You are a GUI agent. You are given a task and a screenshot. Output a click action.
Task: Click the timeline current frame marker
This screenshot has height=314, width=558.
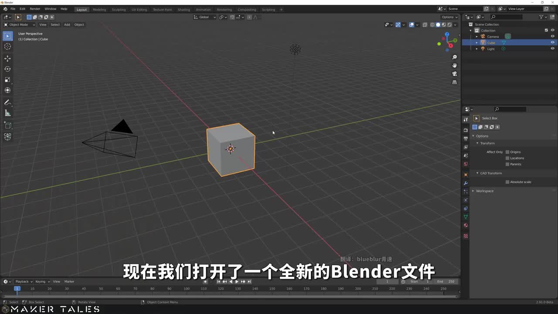click(x=17, y=288)
